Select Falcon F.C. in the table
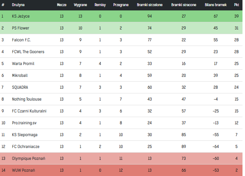The height and width of the screenshot is (176, 245). coord(22,40)
